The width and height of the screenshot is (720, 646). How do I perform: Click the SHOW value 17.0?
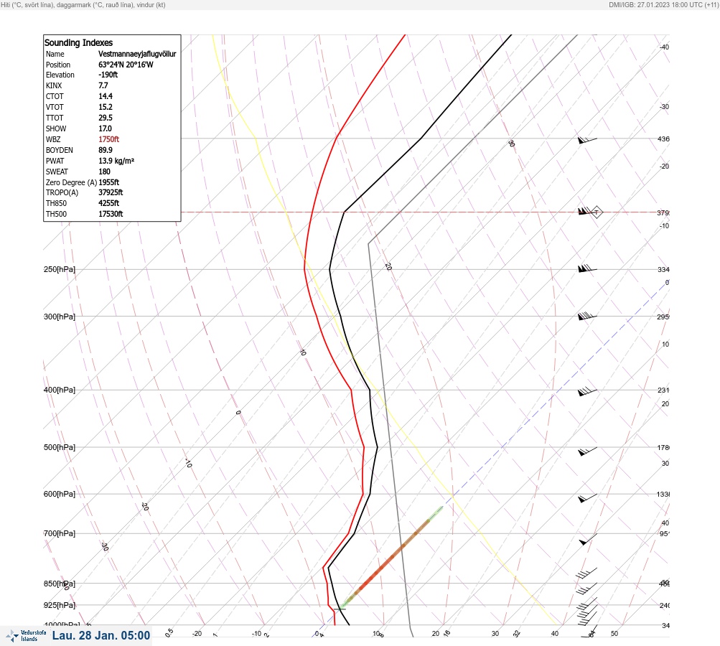pyautogui.click(x=105, y=128)
